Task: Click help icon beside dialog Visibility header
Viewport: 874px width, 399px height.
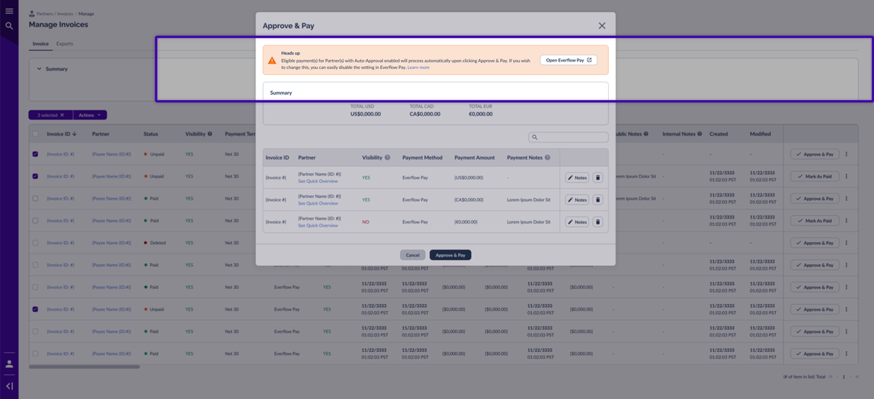Action: [388, 158]
